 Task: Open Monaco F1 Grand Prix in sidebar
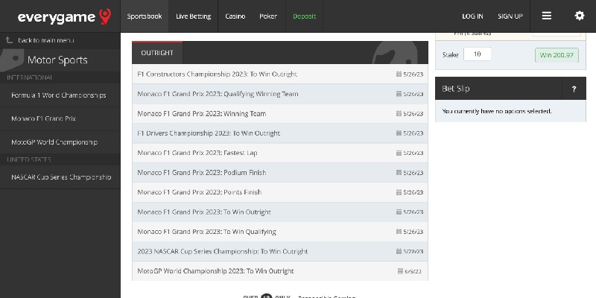click(x=60, y=118)
